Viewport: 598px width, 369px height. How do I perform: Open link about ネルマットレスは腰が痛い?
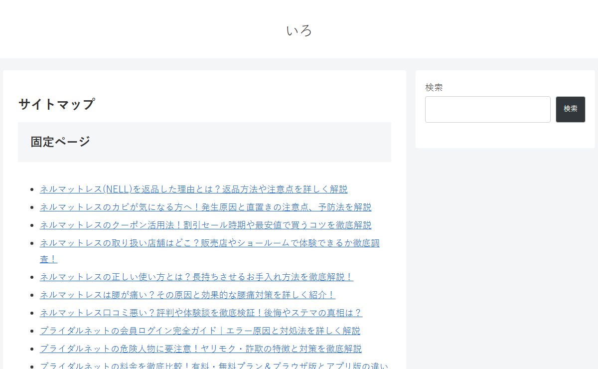coord(187,295)
